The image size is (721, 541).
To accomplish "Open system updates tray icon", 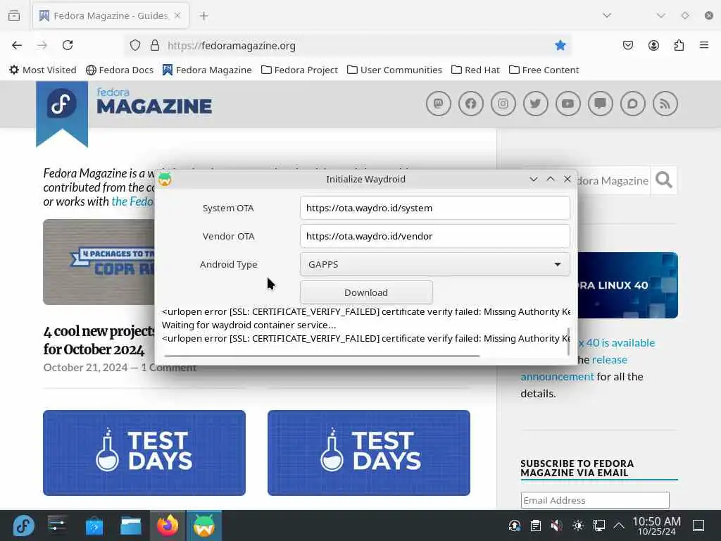I will point(514,526).
